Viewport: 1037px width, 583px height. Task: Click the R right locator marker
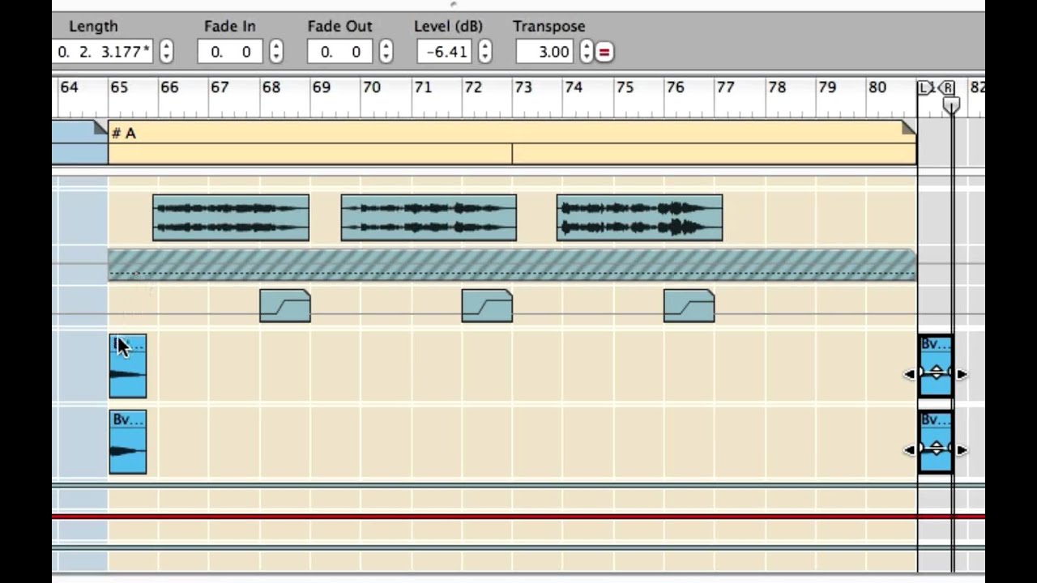(948, 87)
